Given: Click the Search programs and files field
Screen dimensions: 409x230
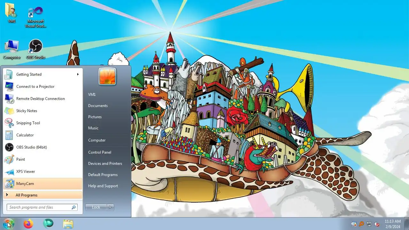Looking at the screenshot, I should pos(42,207).
